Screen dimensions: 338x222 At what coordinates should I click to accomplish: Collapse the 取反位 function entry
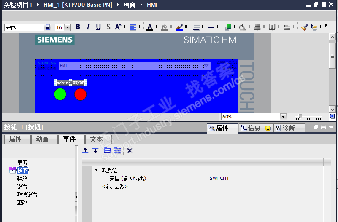point(96,170)
